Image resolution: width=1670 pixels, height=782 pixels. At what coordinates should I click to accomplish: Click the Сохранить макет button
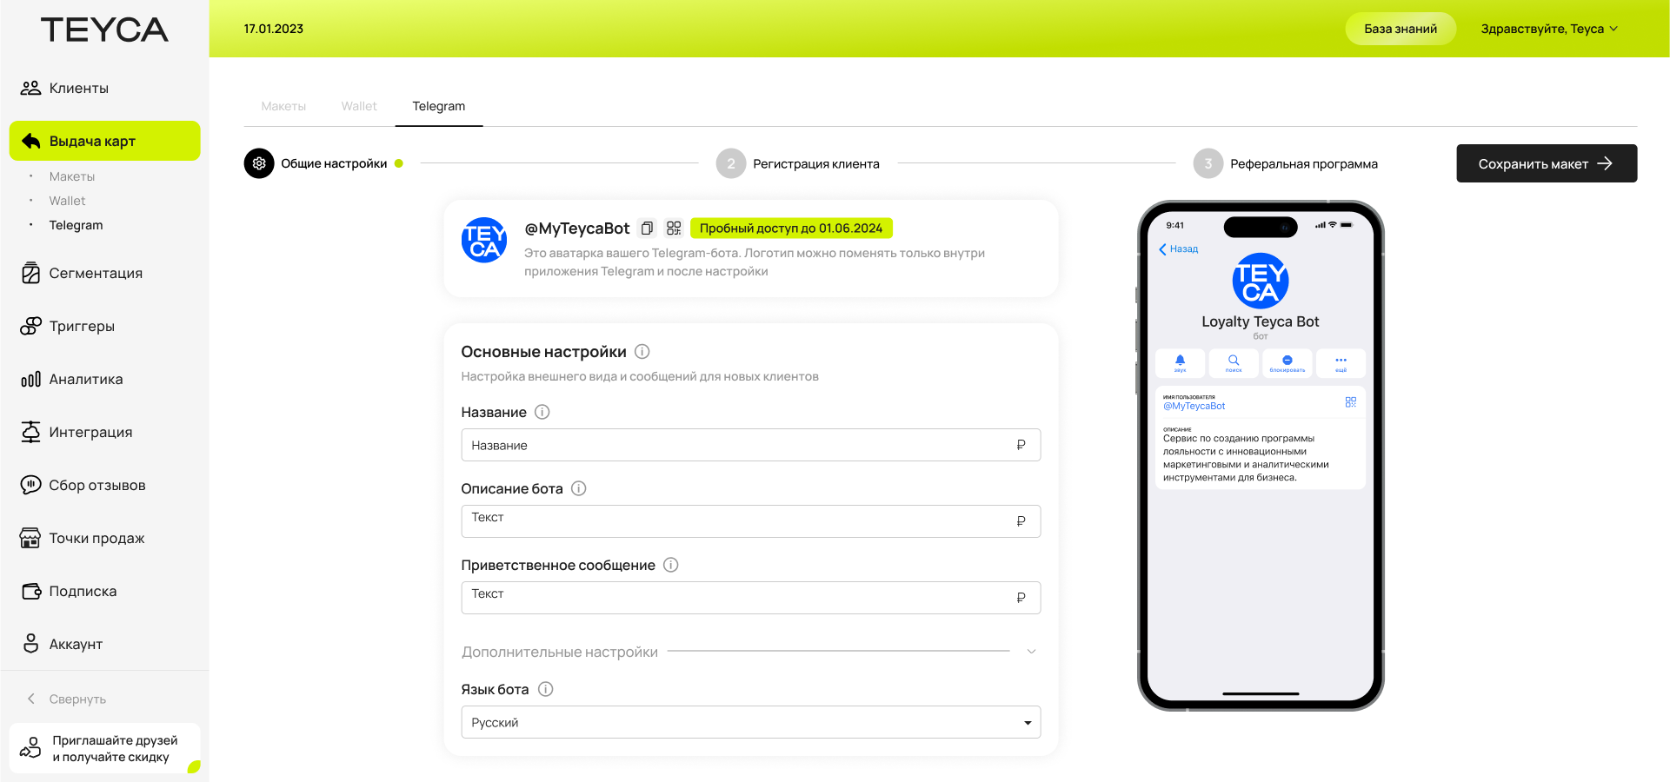tap(1546, 163)
